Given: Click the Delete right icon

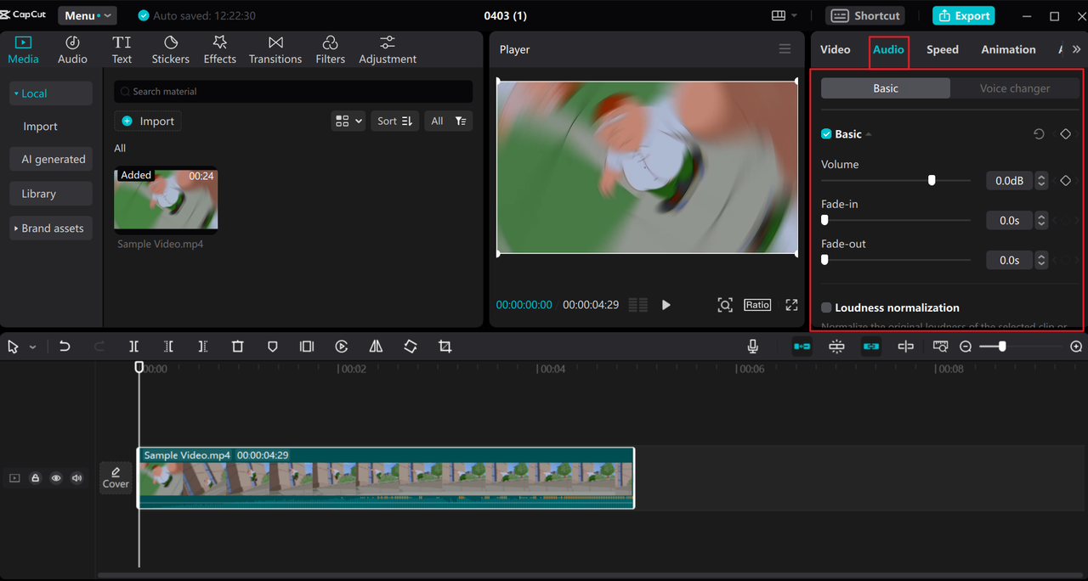Looking at the screenshot, I should [202, 347].
